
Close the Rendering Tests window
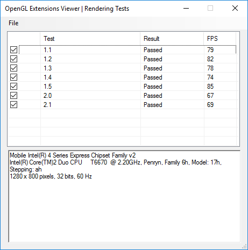coord(235,8)
